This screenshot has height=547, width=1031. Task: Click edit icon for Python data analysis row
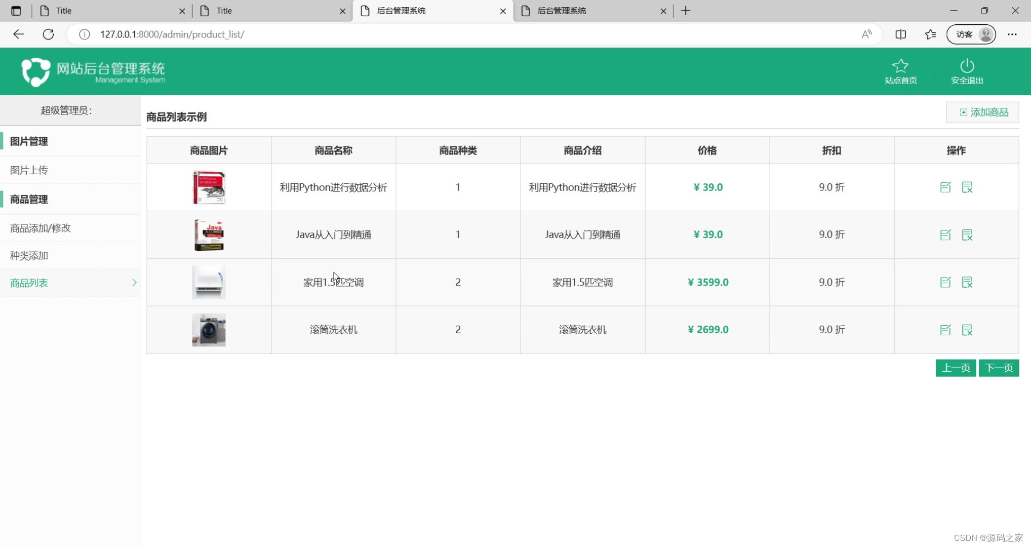945,187
